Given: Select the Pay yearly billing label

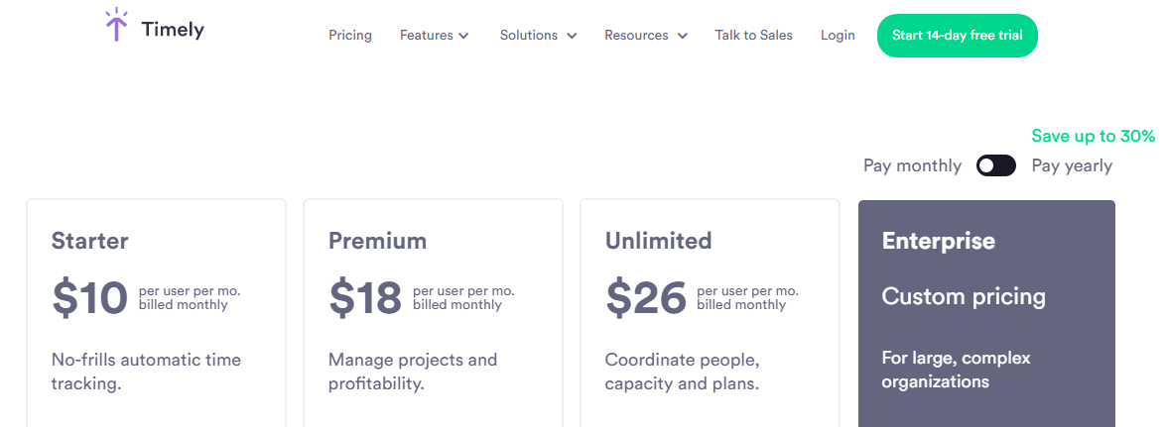Looking at the screenshot, I should (1072, 165).
